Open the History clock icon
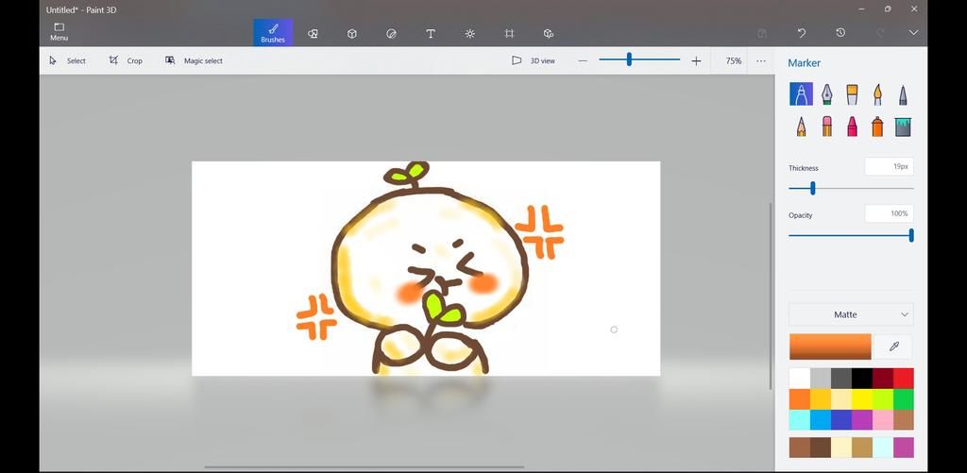This screenshot has height=473, width=967. tap(840, 33)
